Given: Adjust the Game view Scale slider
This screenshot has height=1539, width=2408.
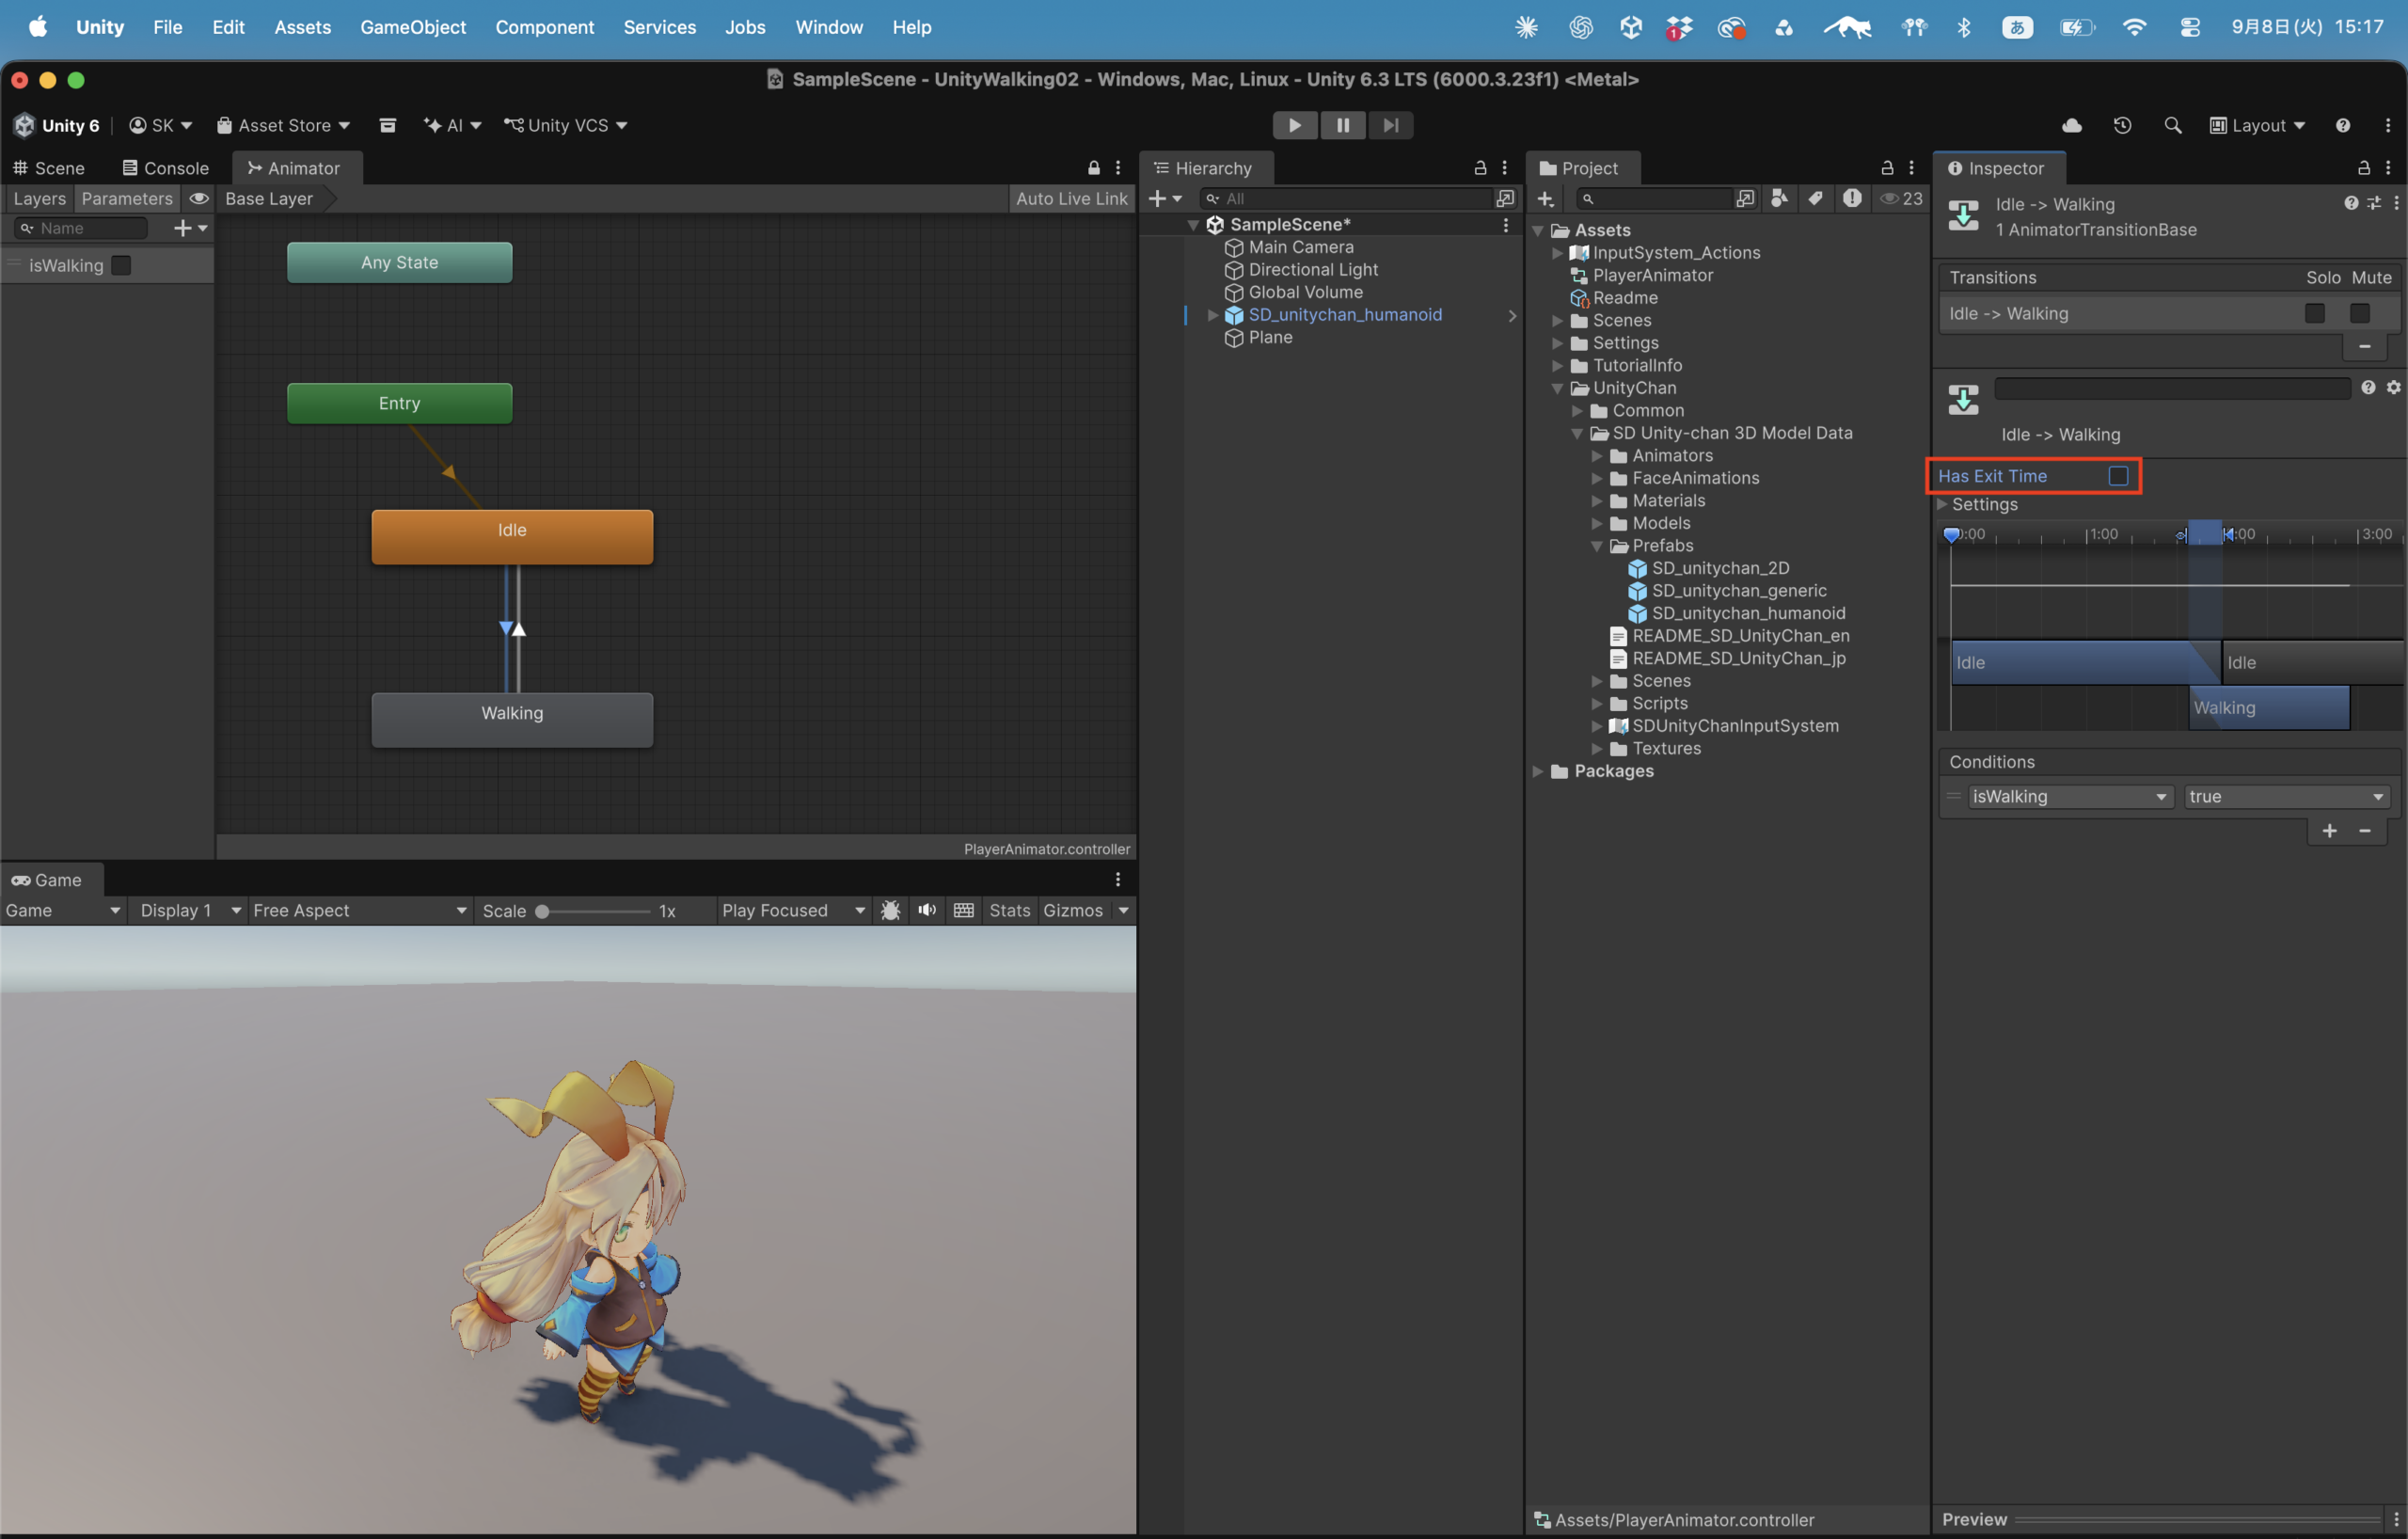Looking at the screenshot, I should [595, 911].
